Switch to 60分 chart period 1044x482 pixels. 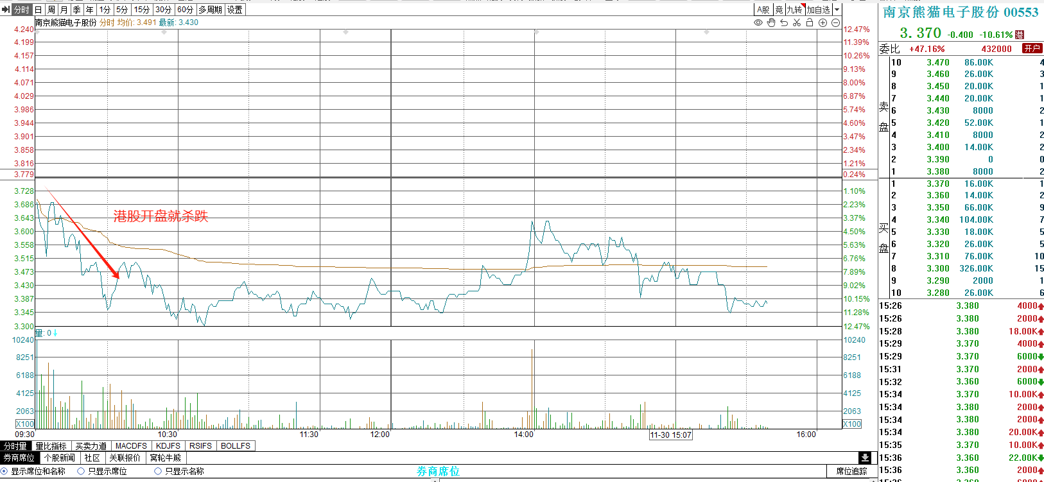[x=186, y=10]
